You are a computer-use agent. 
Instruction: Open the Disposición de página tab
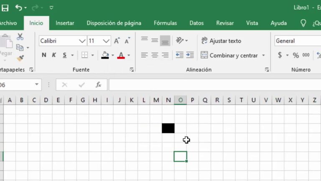click(114, 23)
